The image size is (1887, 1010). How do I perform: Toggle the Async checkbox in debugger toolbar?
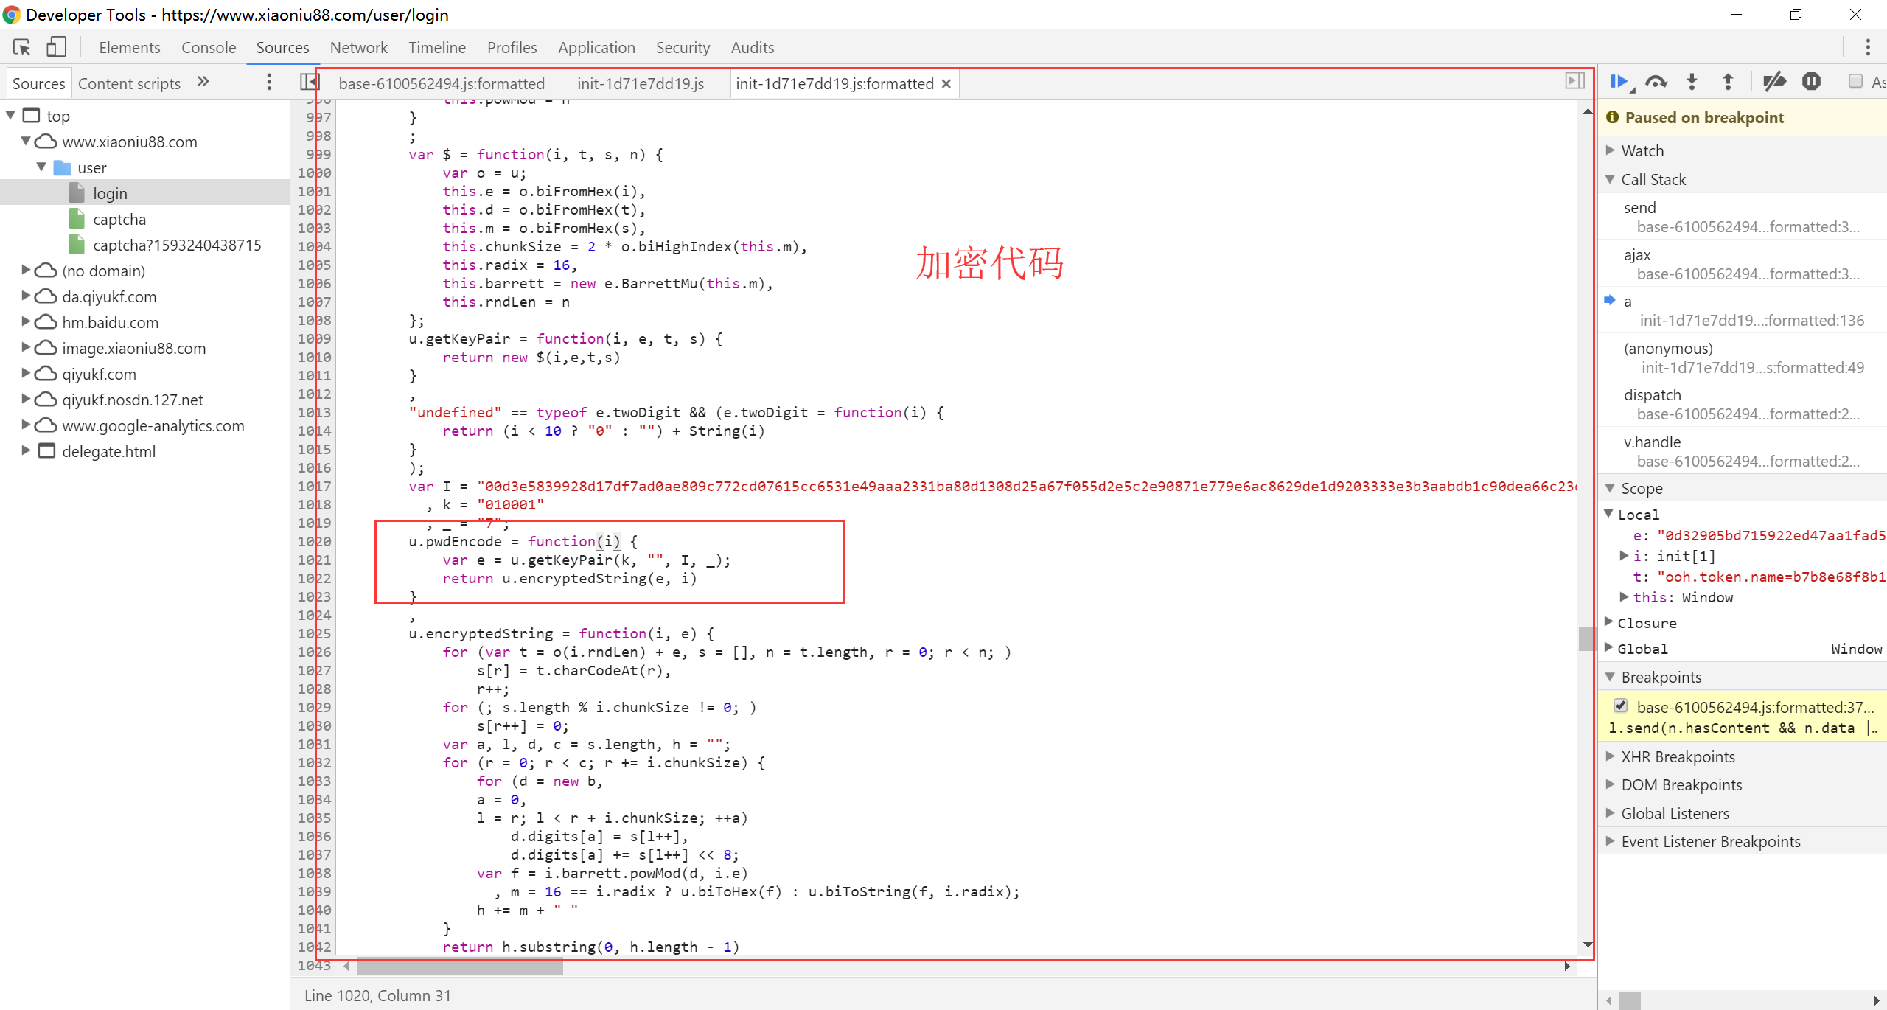(x=1856, y=82)
